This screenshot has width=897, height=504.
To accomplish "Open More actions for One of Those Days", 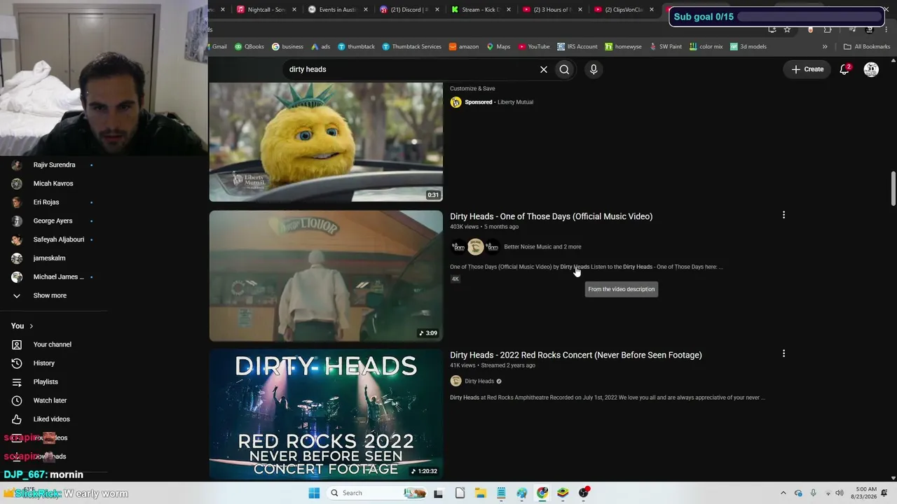I will (x=783, y=215).
